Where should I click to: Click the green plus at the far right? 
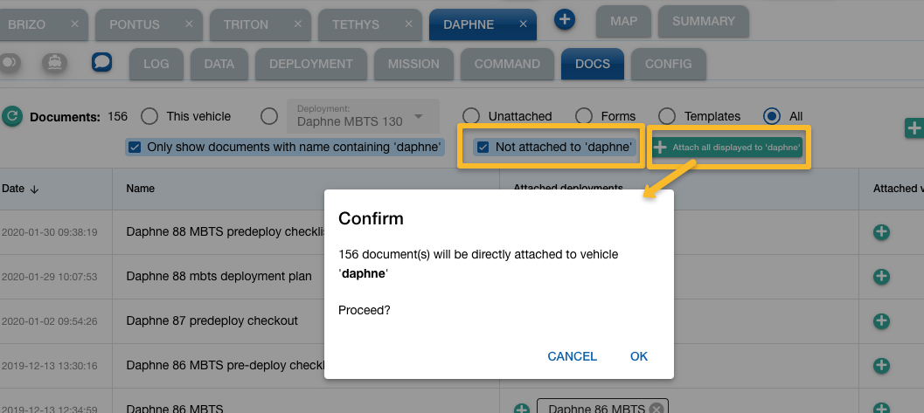click(x=914, y=128)
